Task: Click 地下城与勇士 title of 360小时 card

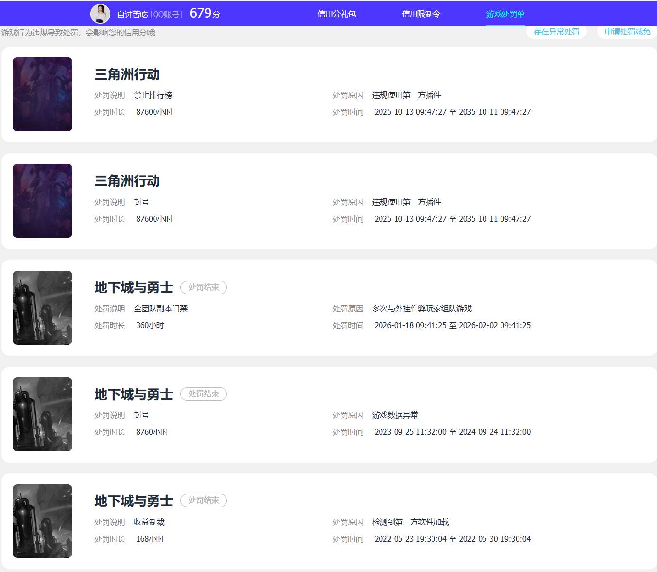Action: tap(134, 287)
